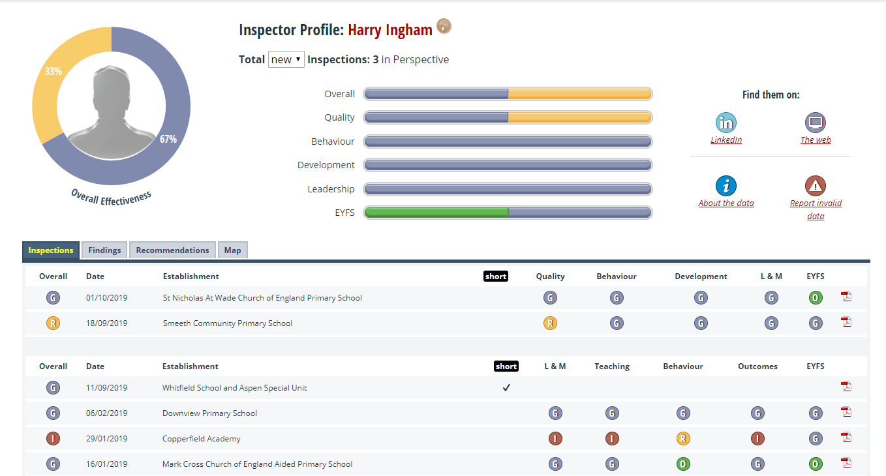Open PDF report for Copperfield Academy

(846, 438)
